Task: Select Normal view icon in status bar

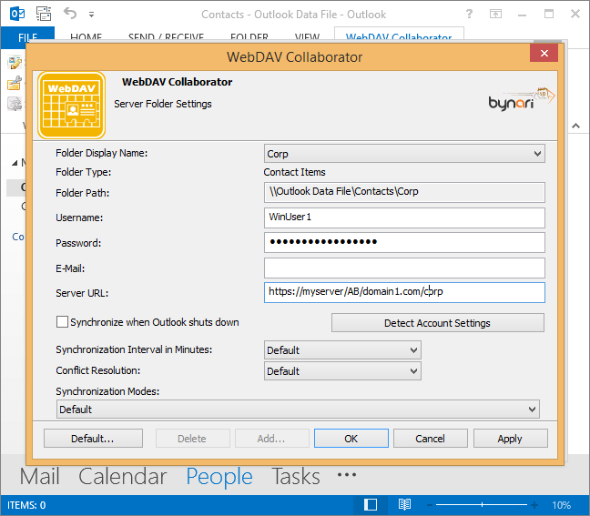Action: click(x=371, y=505)
